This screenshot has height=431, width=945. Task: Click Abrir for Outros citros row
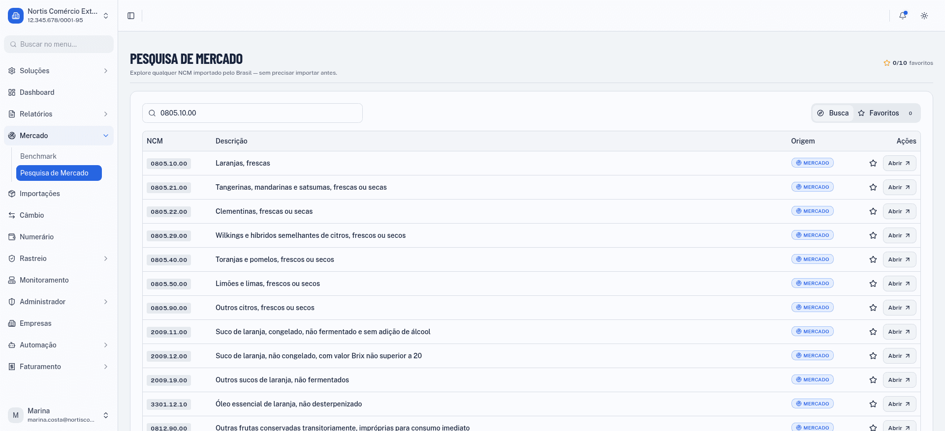[899, 308]
